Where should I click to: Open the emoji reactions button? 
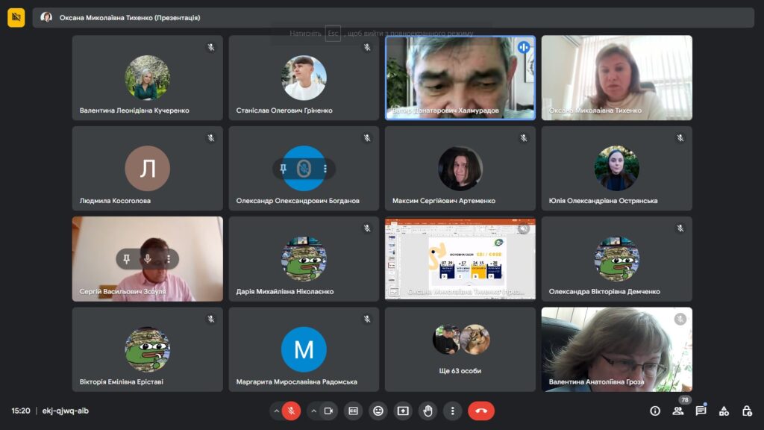tap(378, 411)
